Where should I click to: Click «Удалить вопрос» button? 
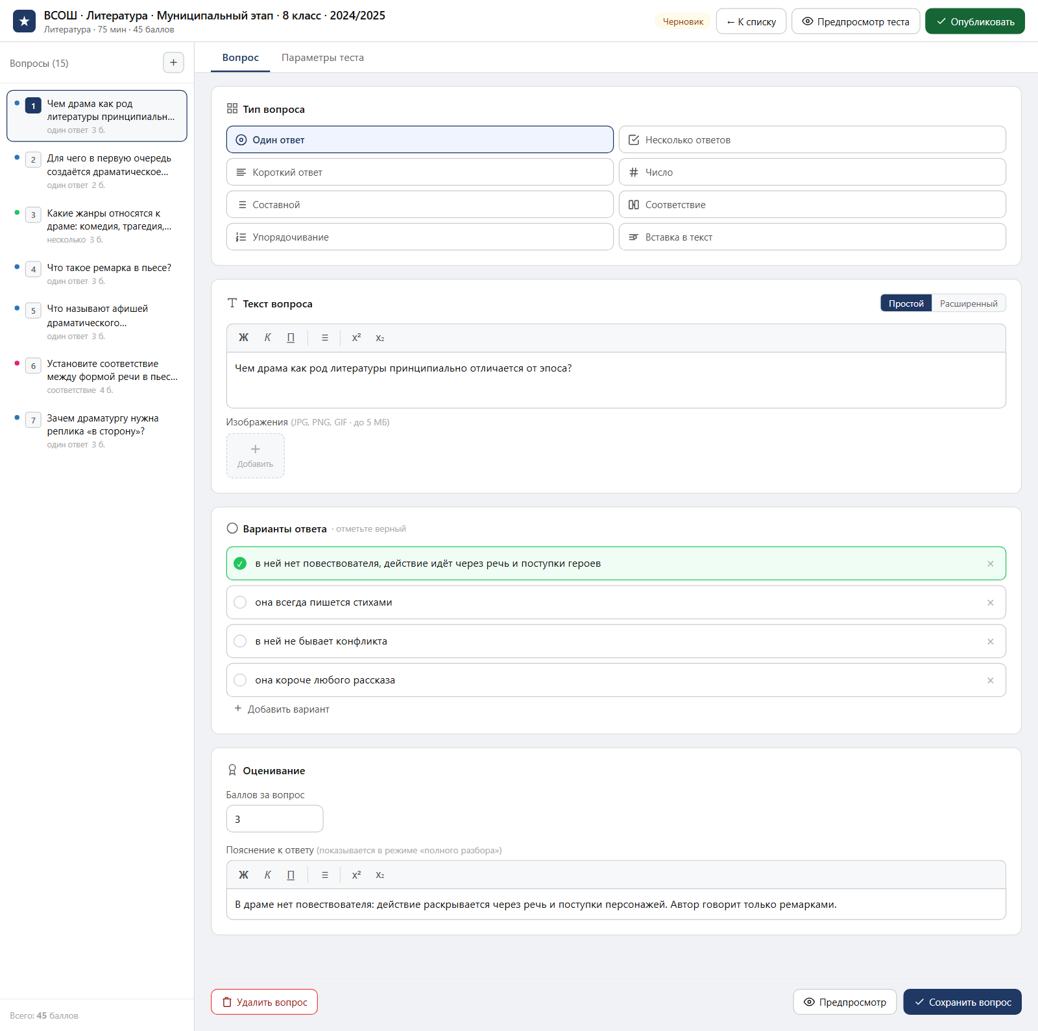(x=264, y=1002)
